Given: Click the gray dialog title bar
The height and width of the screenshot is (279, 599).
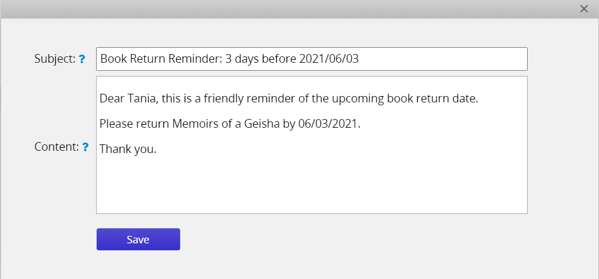Looking at the screenshot, I should click(291, 9).
